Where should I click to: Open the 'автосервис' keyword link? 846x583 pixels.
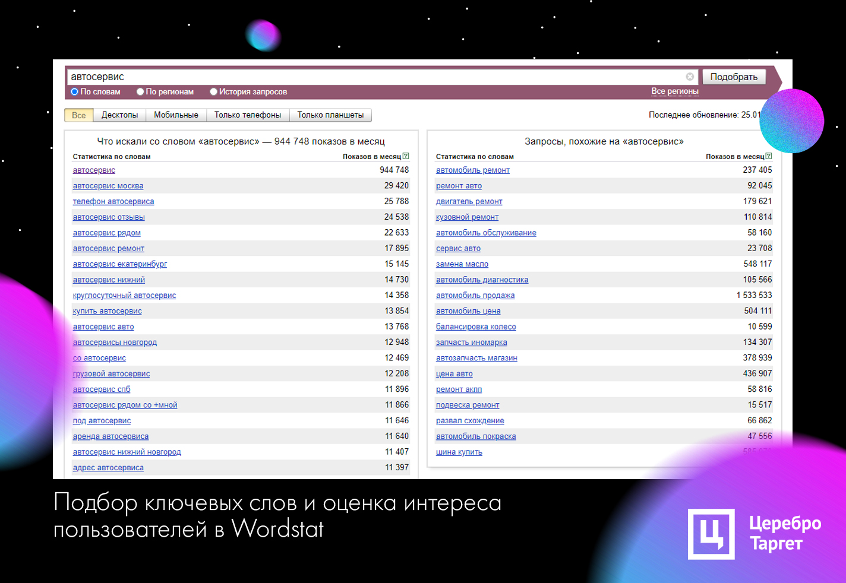point(94,170)
